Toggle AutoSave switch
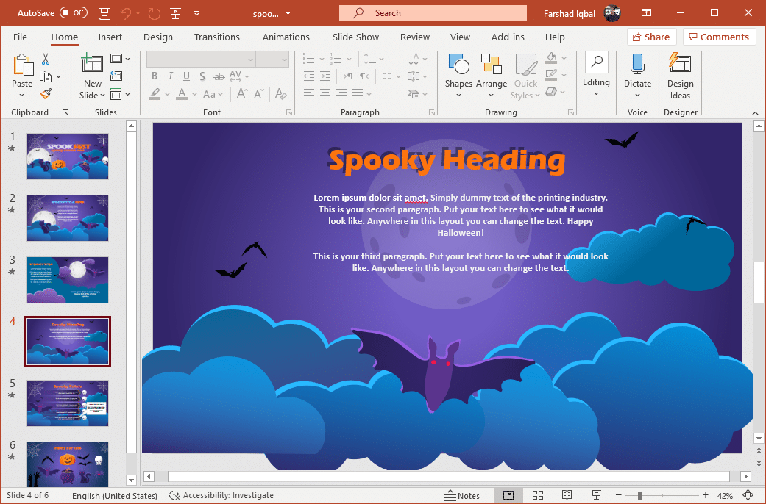The width and height of the screenshot is (766, 504). tap(74, 13)
